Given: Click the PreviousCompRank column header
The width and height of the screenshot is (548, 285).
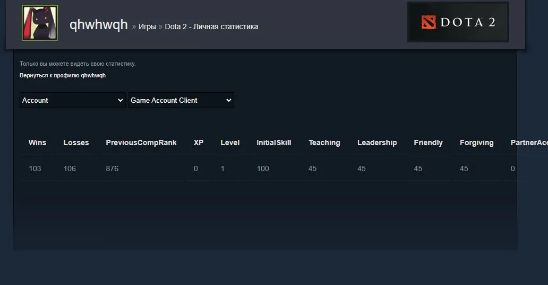Looking at the screenshot, I should click(x=141, y=142).
